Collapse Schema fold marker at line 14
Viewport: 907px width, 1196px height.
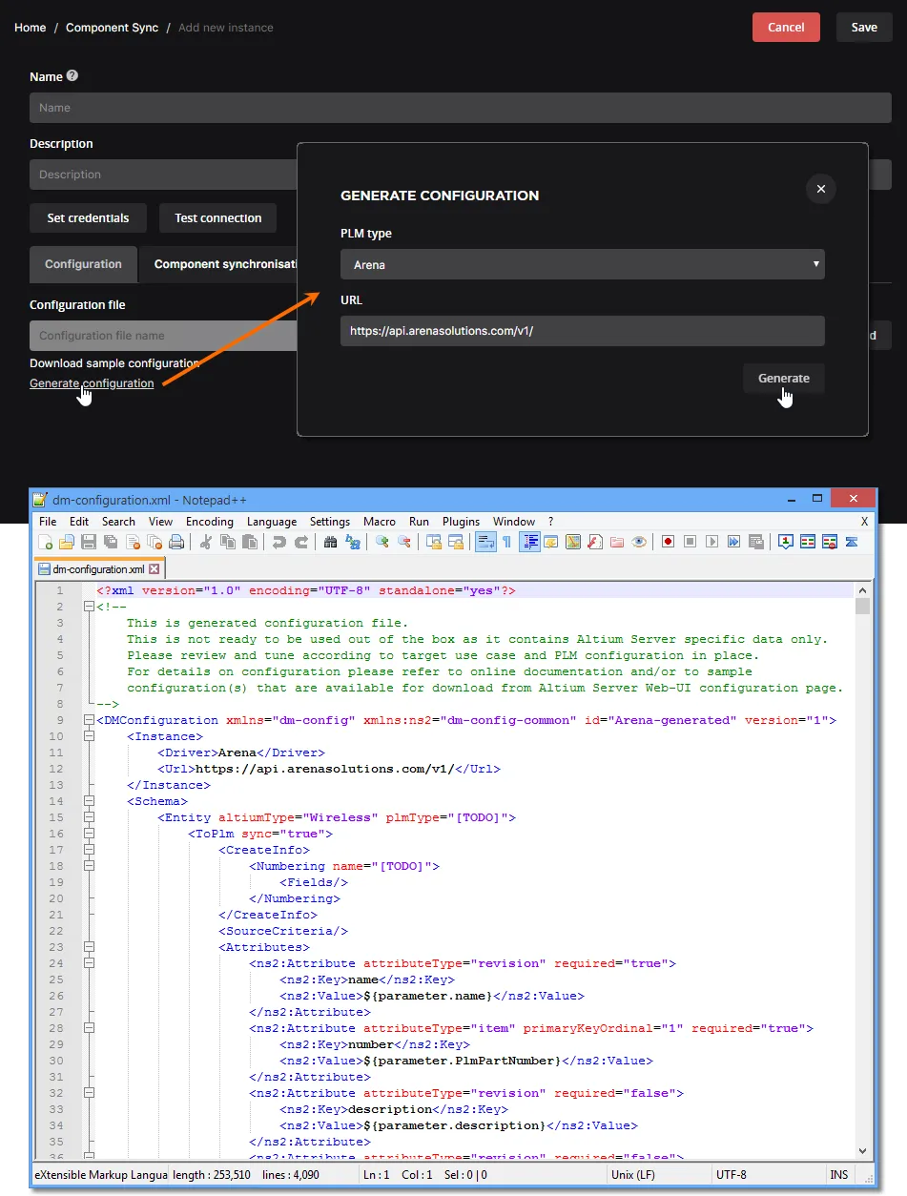(89, 801)
